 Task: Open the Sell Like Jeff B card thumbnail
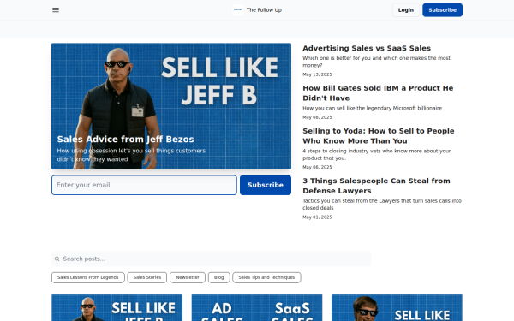point(117,307)
